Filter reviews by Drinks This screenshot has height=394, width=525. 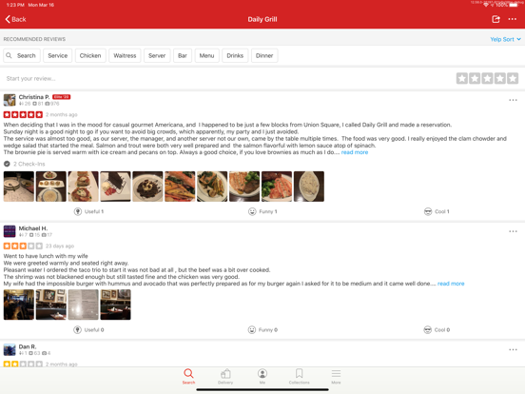[235, 55]
